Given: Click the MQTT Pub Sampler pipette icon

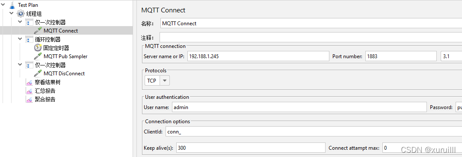Looking at the screenshot, I should [x=38, y=56].
